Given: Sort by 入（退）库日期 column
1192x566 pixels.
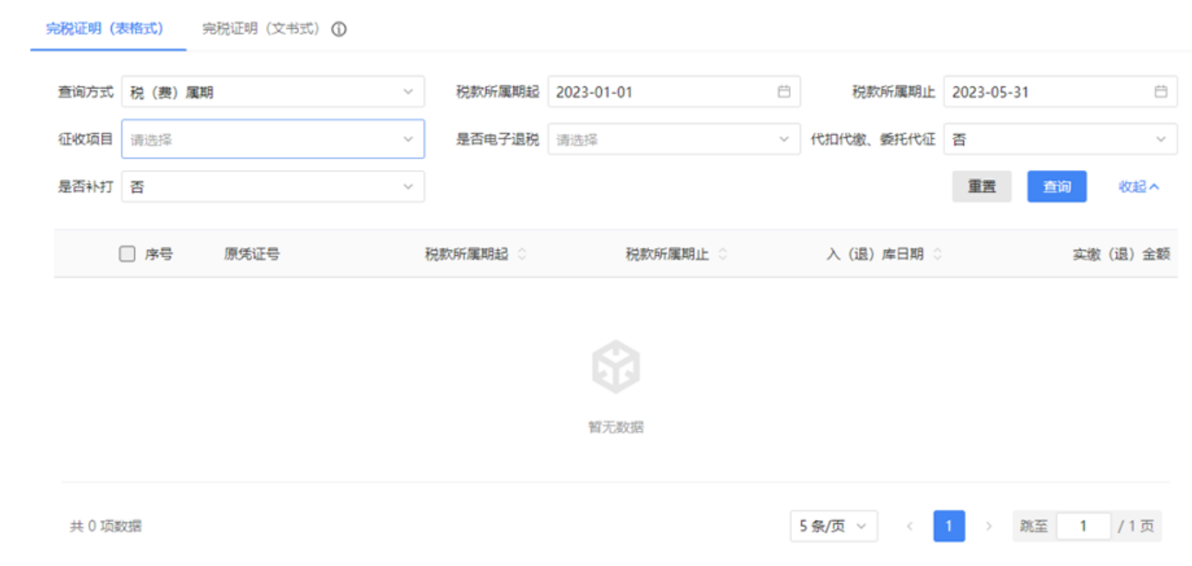Looking at the screenshot, I should pos(937,253).
